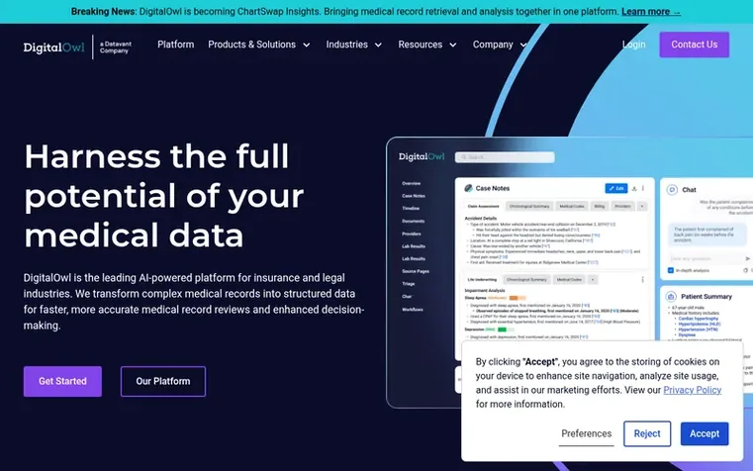This screenshot has width=753, height=471.
Task: Click the Get Started button
Action: click(x=62, y=381)
